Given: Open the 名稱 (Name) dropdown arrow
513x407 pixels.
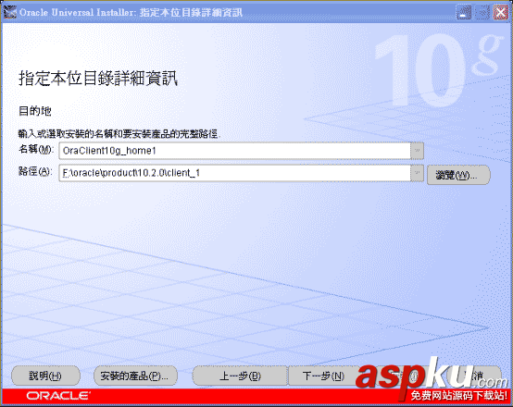Looking at the screenshot, I should (x=417, y=151).
